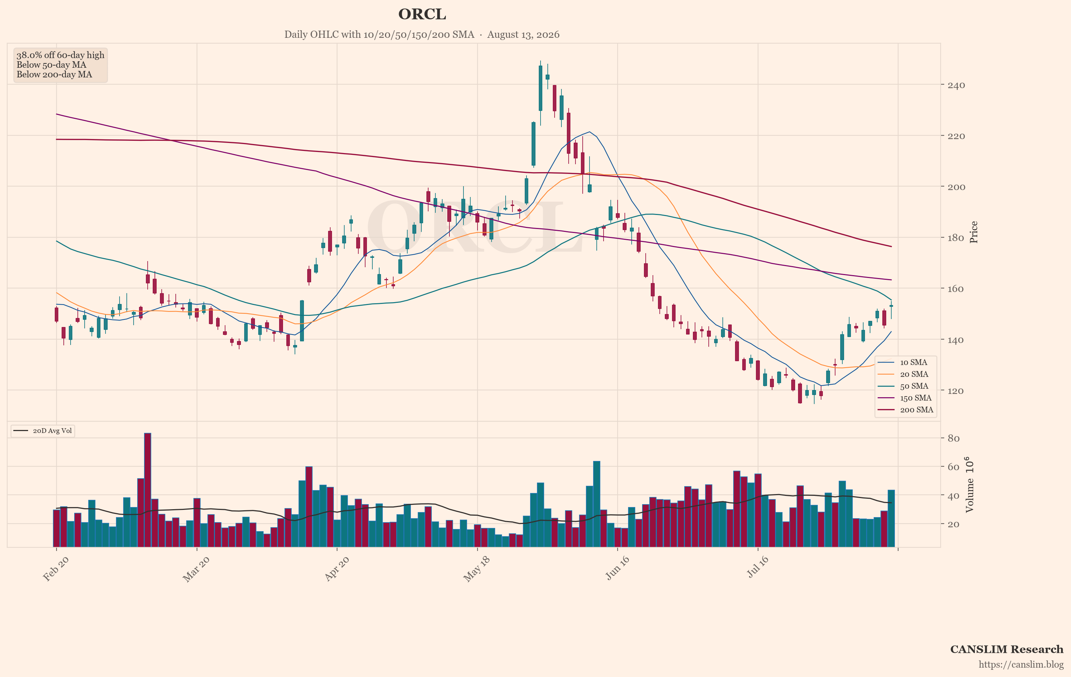Click the 'Price' axis title
Screen dimensions: 1071x677
coord(974,232)
